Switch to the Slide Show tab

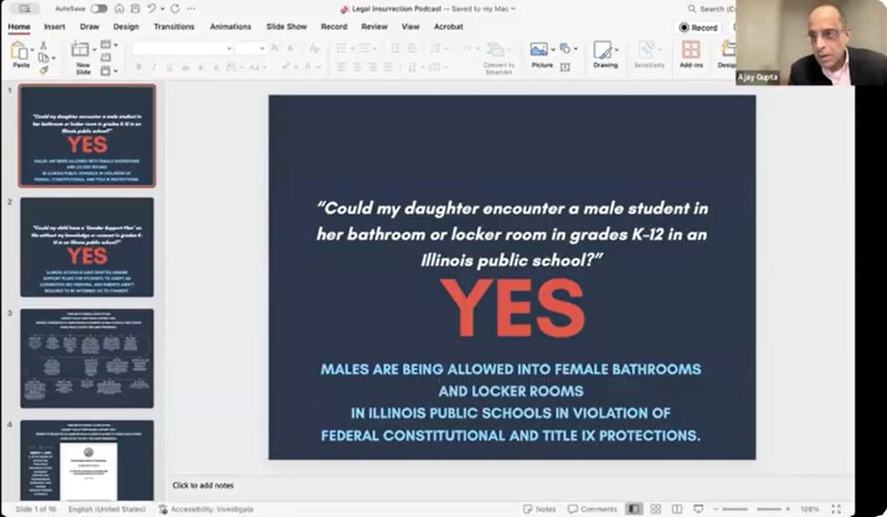(288, 27)
